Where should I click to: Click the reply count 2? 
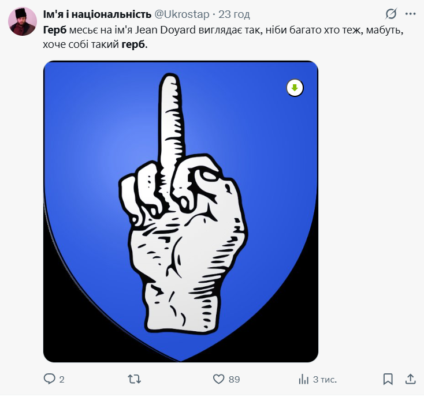point(62,379)
